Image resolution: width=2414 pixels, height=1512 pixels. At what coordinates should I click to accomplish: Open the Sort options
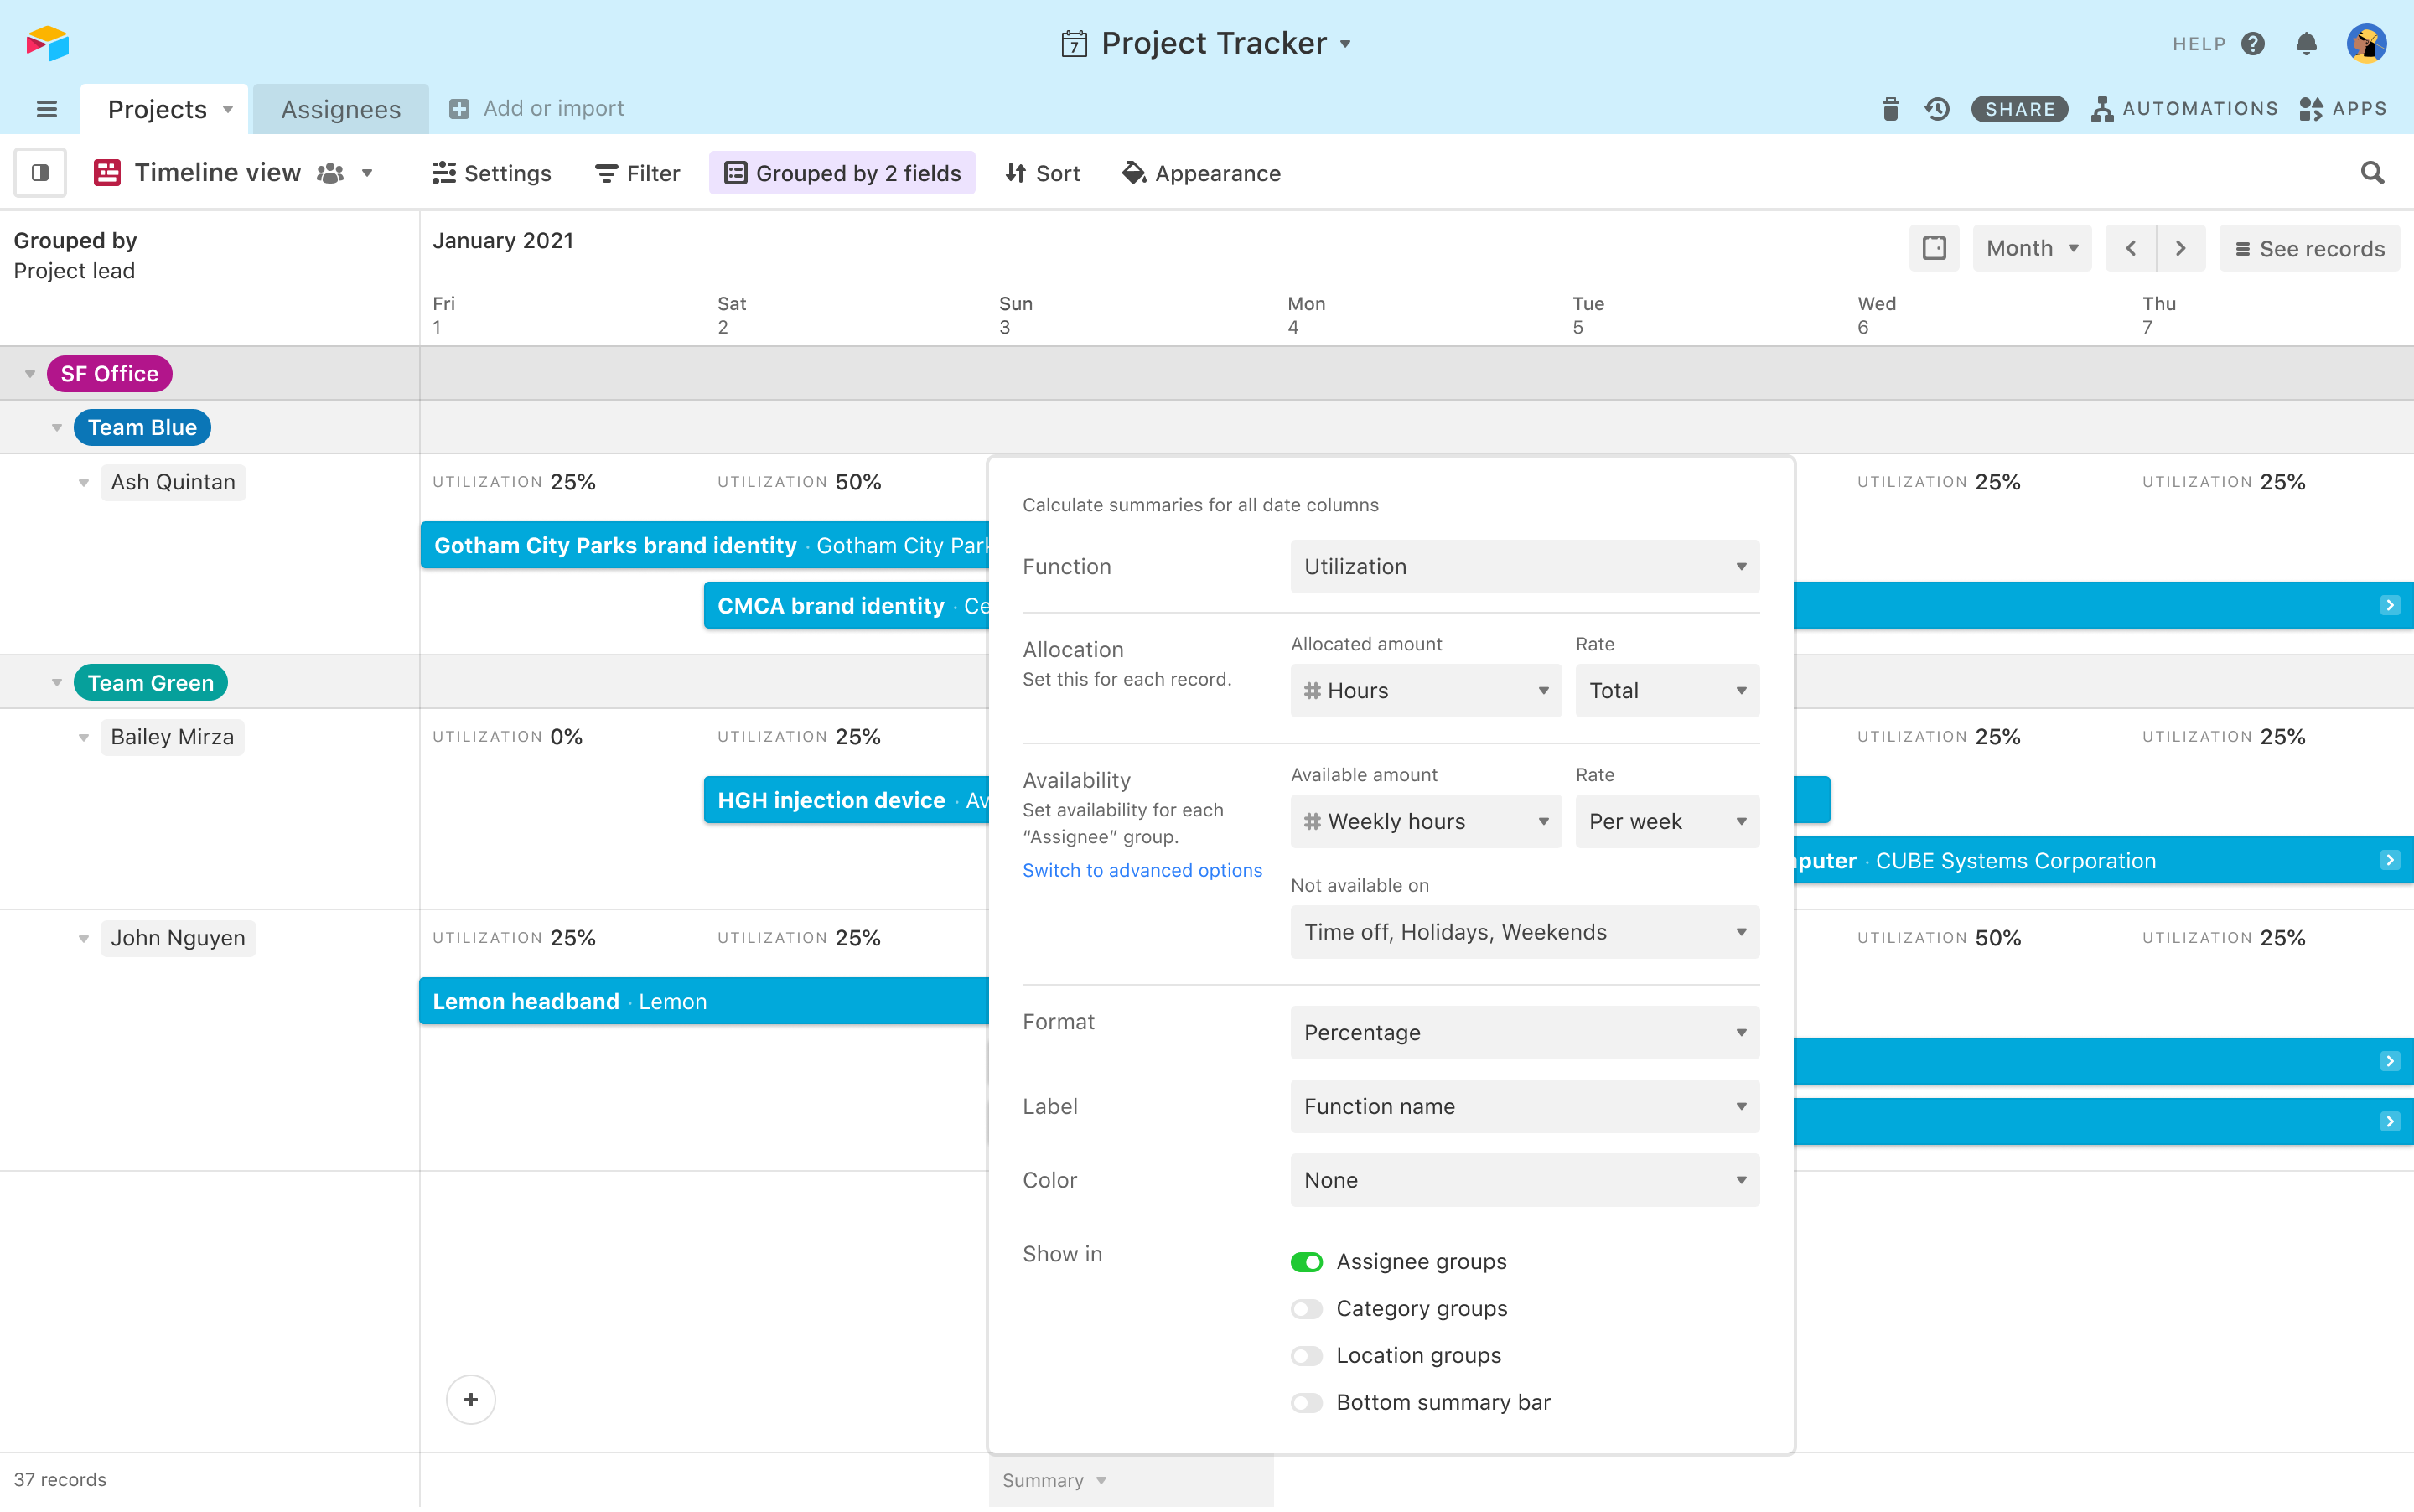click(1042, 172)
